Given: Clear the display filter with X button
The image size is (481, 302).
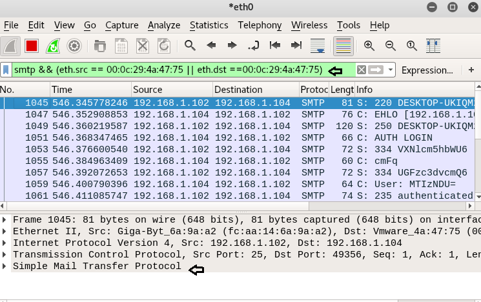Looking at the screenshot, I should click(x=362, y=70).
